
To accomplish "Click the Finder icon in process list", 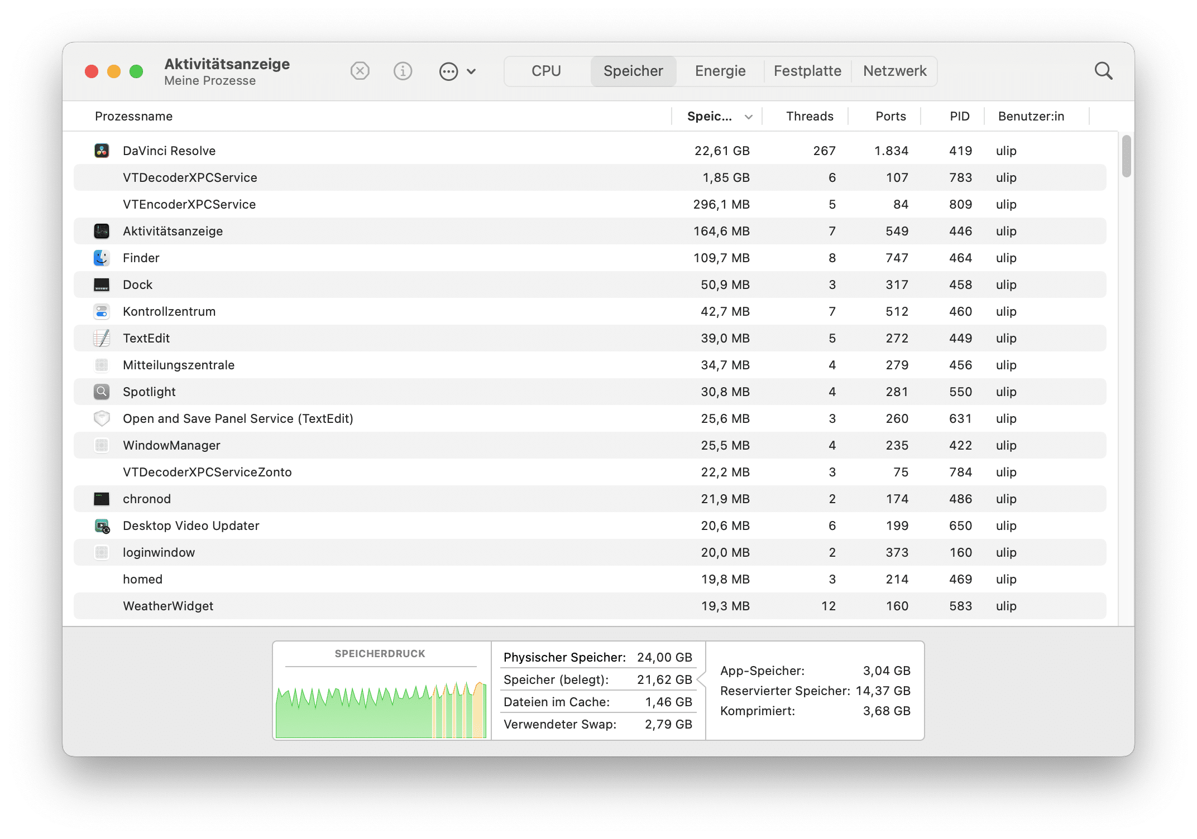I will tap(102, 258).
